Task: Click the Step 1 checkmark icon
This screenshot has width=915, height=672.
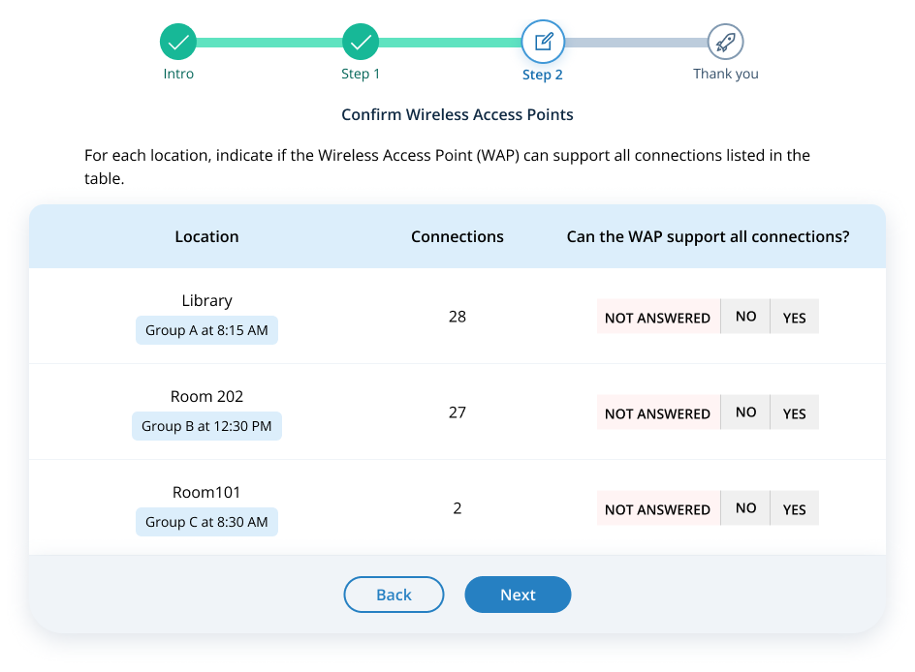Action: tap(361, 42)
